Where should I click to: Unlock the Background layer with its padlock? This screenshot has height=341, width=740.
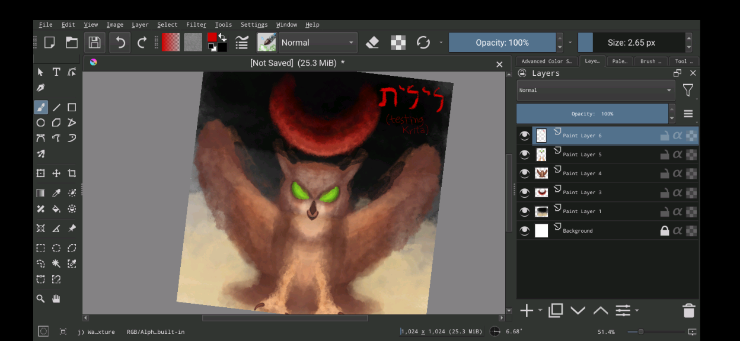pyautogui.click(x=665, y=231)
